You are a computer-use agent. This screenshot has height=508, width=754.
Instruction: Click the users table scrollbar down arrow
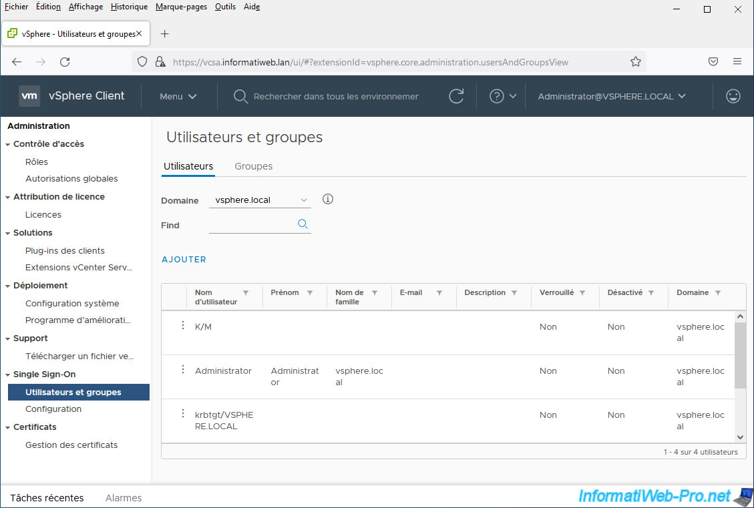pyautogui.click(x=740, y=437)
